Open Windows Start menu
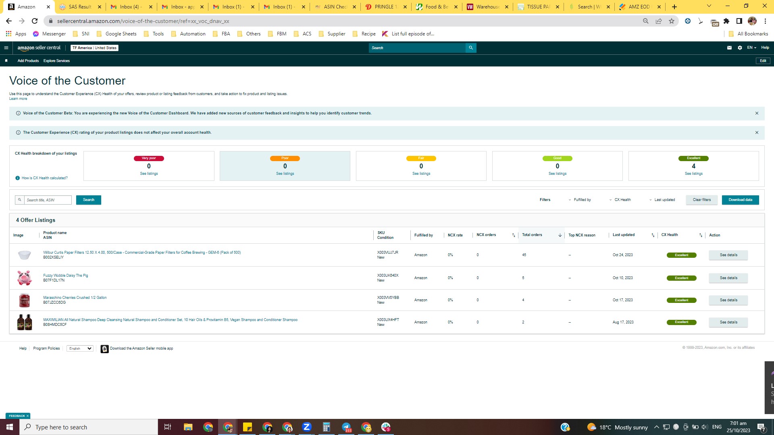The width and height of the screenshot is (774, 435). point(10,427)
